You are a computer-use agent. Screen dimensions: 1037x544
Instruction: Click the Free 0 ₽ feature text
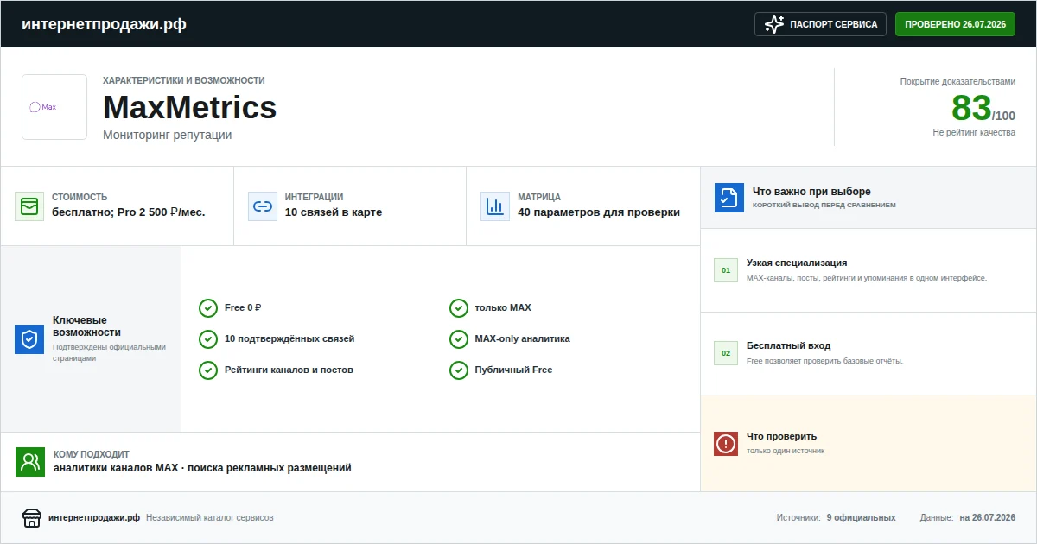point(243,307)
